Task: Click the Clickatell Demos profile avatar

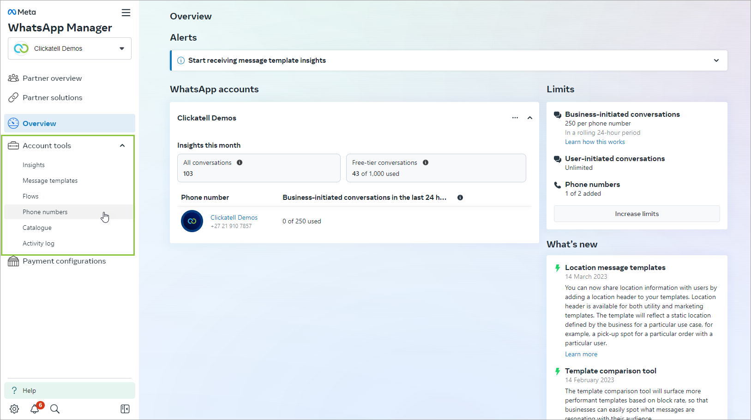Action: tap(192, 221)
